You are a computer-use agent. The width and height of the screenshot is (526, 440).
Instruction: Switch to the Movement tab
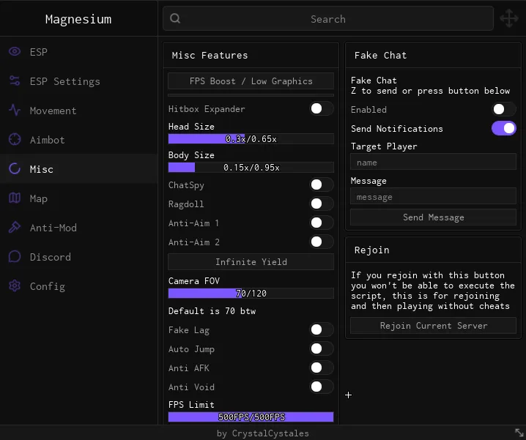[x=79, y=111]
